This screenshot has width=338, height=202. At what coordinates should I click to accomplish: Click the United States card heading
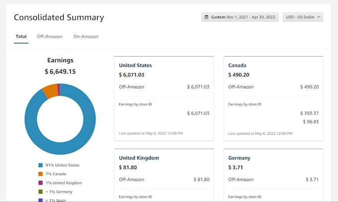(135, 65)
